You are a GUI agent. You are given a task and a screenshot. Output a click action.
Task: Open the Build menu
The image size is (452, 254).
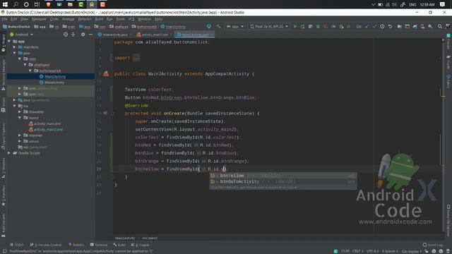tap(99, 19)
